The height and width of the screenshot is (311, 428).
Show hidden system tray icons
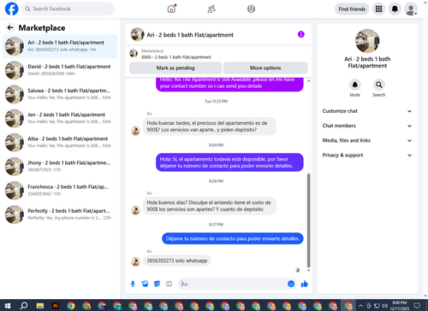(360, 306)
